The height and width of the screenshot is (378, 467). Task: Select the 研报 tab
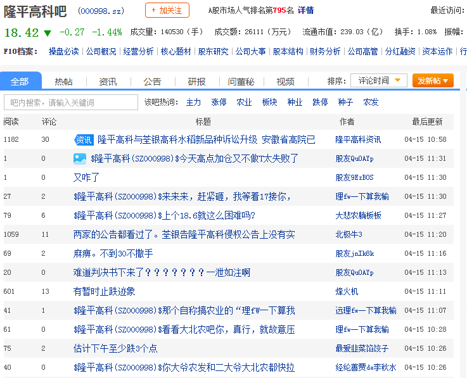coord(196,82)
